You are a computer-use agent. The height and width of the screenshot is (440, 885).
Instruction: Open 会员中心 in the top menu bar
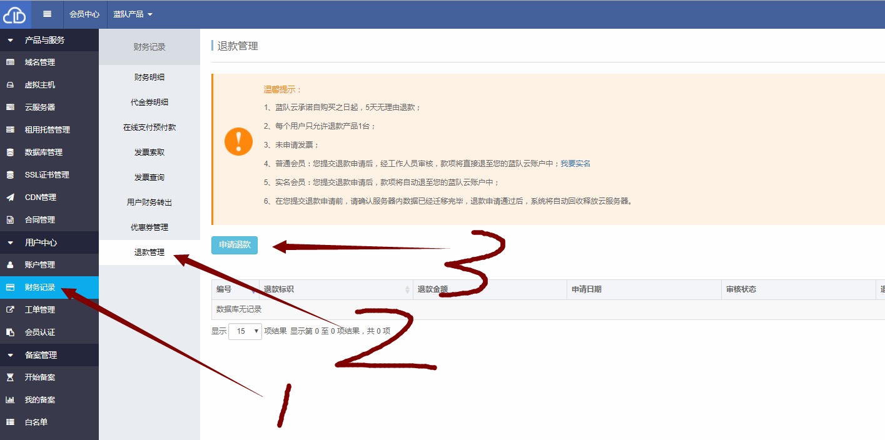(84, 14)
